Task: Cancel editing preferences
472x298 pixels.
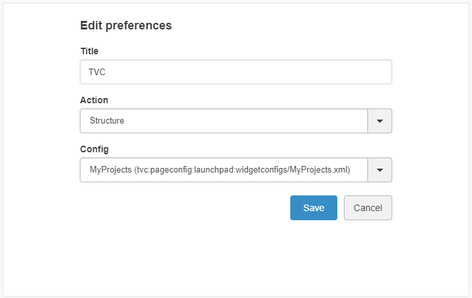Action: pyautogui.click(x=367, y=208)
